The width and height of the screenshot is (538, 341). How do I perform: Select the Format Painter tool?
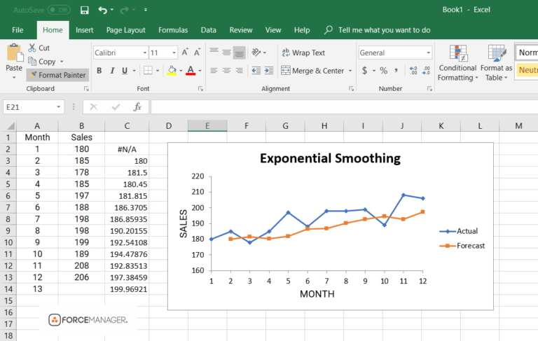(57, 75)
